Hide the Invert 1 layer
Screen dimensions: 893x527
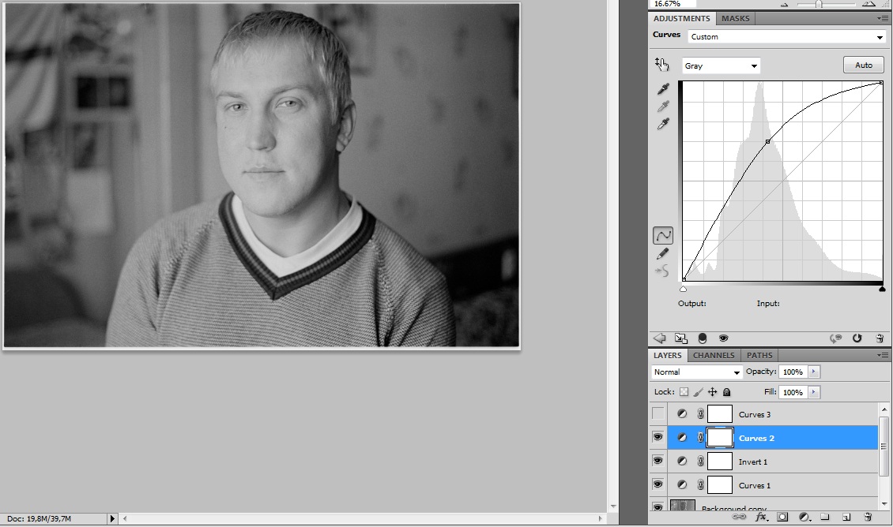coord(658,461)
